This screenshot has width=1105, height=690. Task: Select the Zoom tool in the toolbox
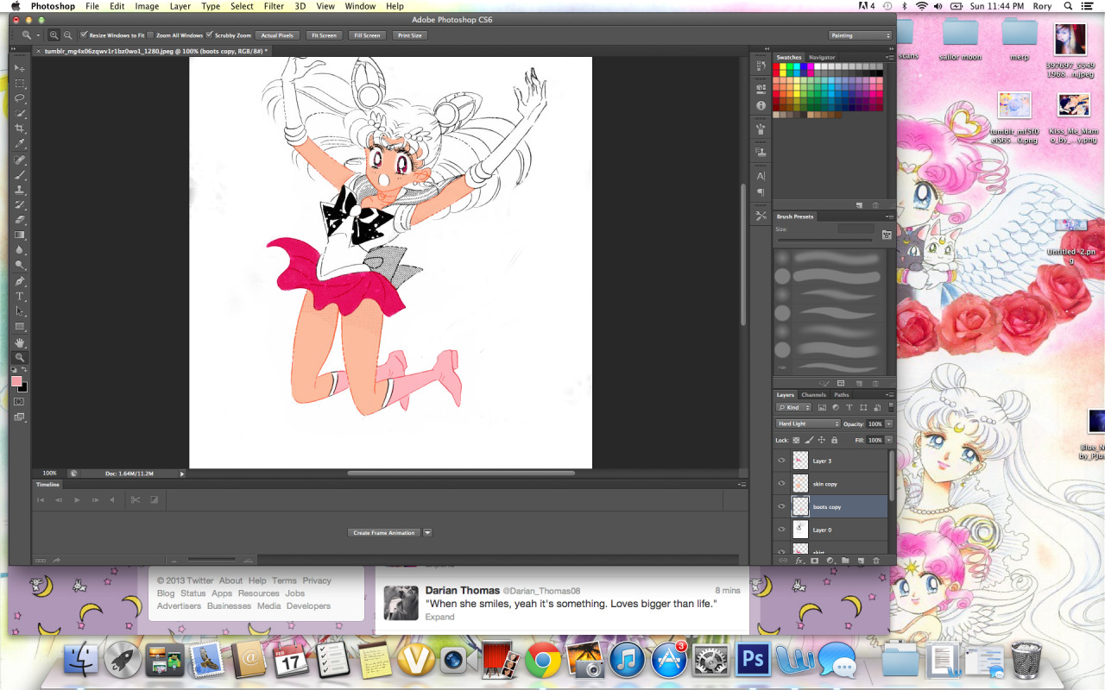[20, 358]
